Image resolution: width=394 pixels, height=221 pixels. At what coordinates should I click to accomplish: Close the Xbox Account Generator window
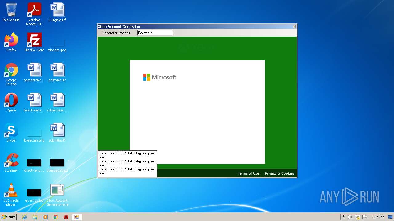294,26
